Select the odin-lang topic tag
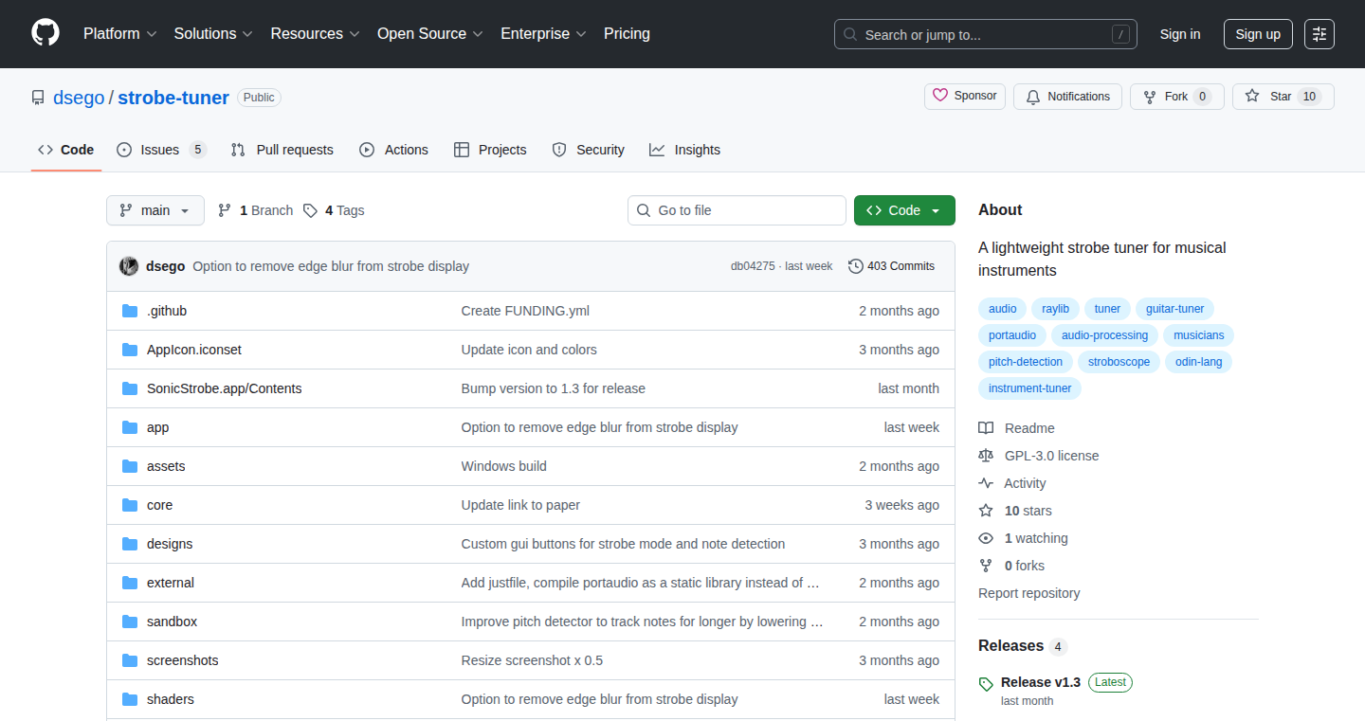Screen dimensions: 1365x721 [x=1199, y=362]
